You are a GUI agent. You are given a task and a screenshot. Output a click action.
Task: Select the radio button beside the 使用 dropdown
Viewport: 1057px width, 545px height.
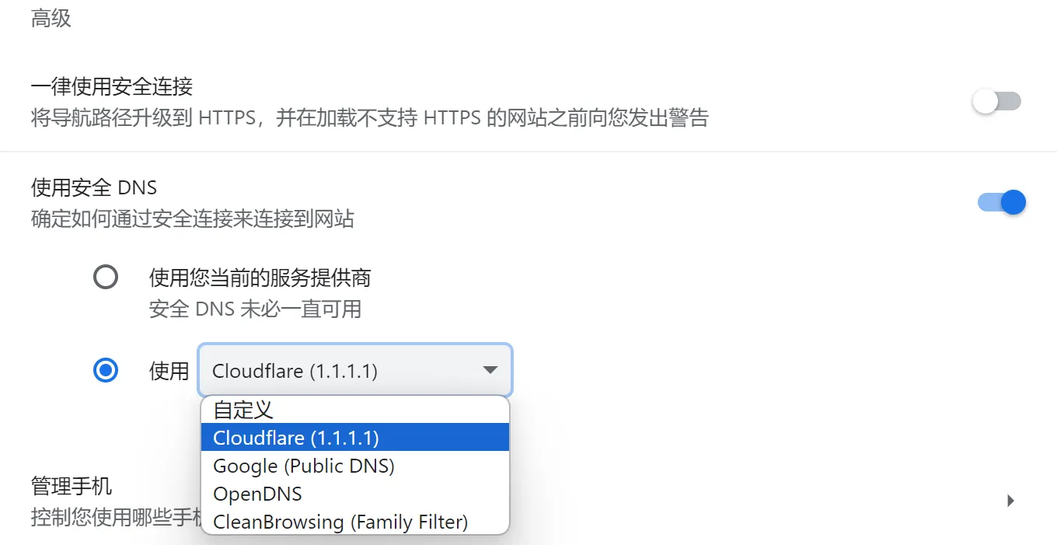tap(106, 370)
